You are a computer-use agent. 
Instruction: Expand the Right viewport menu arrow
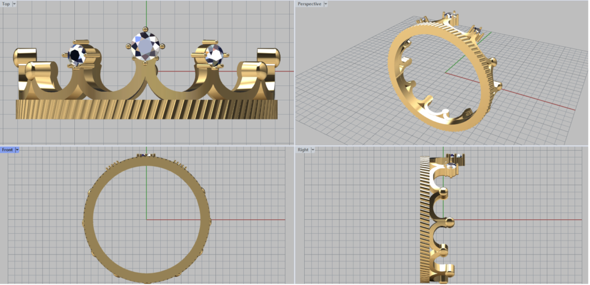tap(313, 150)
